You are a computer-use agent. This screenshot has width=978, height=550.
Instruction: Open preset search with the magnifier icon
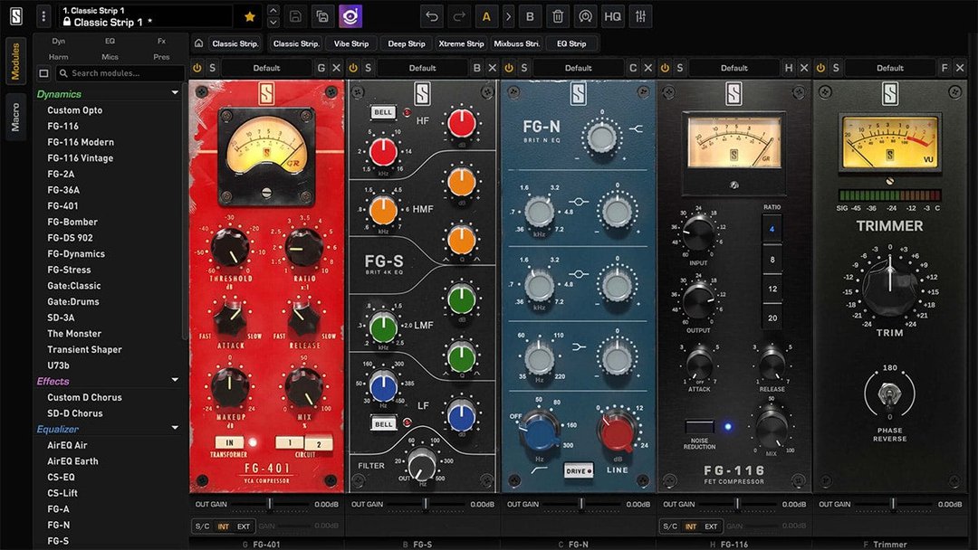point(584,15)
